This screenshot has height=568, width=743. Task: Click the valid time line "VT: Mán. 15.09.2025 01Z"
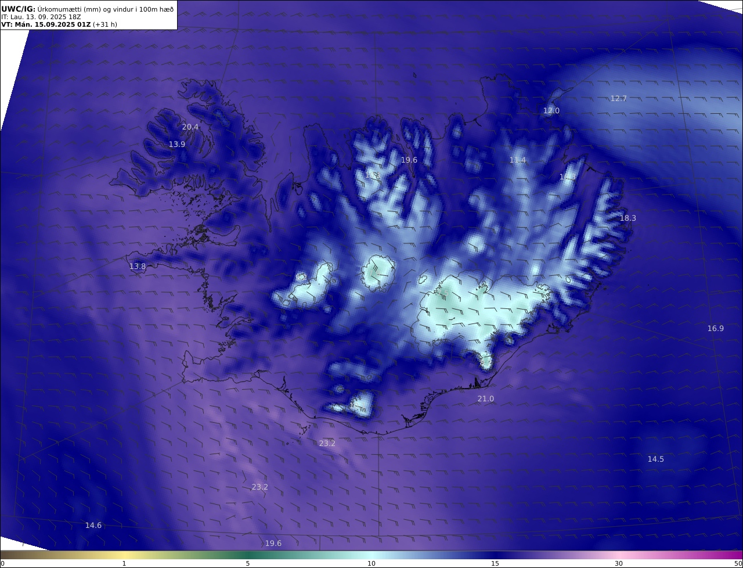[46, 24]
